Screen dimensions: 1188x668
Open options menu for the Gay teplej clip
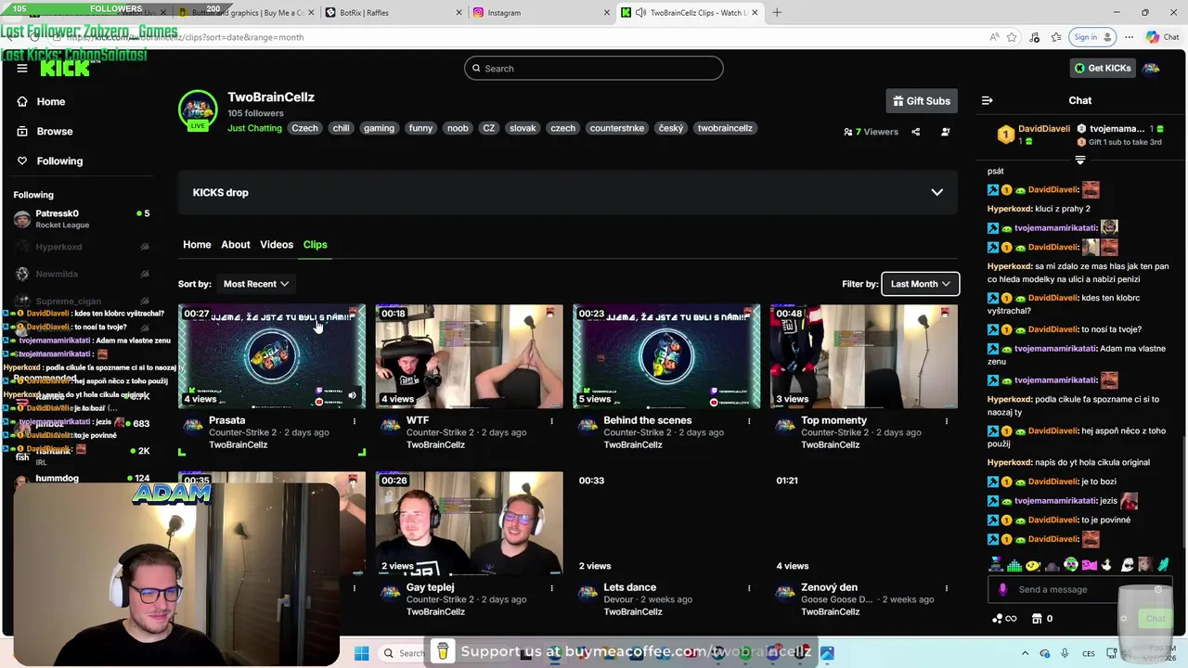pyautogui.click(x=551, y=588)
